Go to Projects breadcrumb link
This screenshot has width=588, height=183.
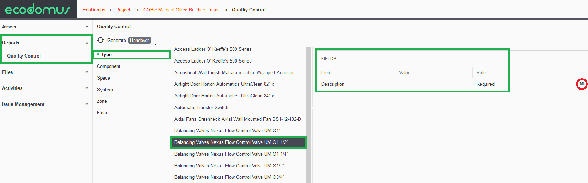point(124,10)
